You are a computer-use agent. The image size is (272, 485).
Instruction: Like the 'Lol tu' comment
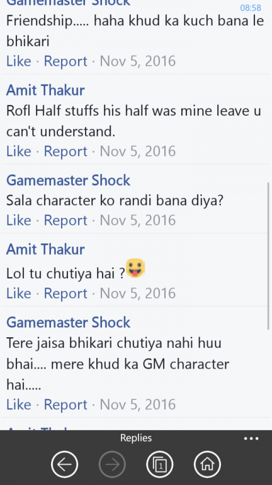click(x=19, y=293)
